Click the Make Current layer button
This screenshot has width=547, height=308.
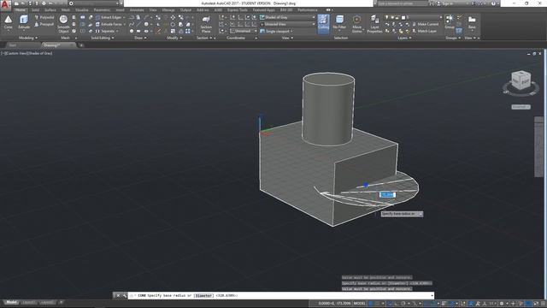[425, 24]
